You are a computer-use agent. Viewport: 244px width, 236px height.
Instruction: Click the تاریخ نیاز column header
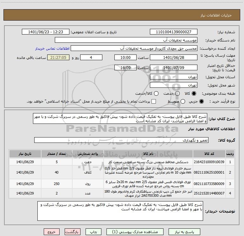click(x=25, y=154)
